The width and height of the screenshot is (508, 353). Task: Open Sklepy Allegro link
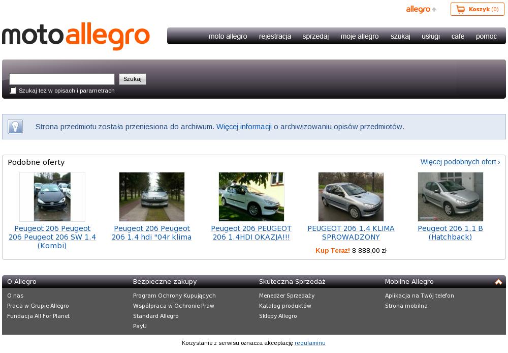pos(278,316)
